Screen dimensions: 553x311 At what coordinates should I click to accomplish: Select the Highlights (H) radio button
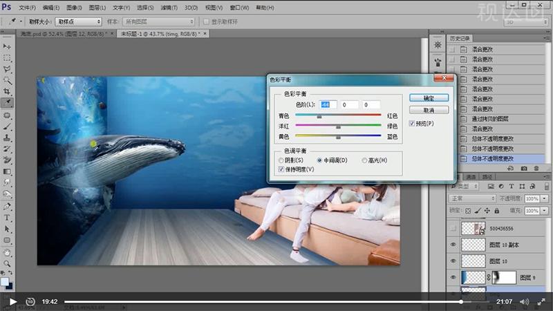click(364, 160)
